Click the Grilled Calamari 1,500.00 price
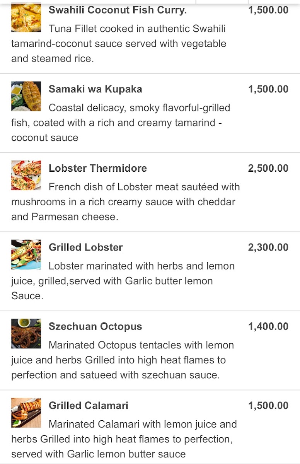 [268, 405]
